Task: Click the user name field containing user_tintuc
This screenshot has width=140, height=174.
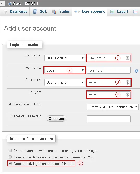Action: tap(109, 58)
